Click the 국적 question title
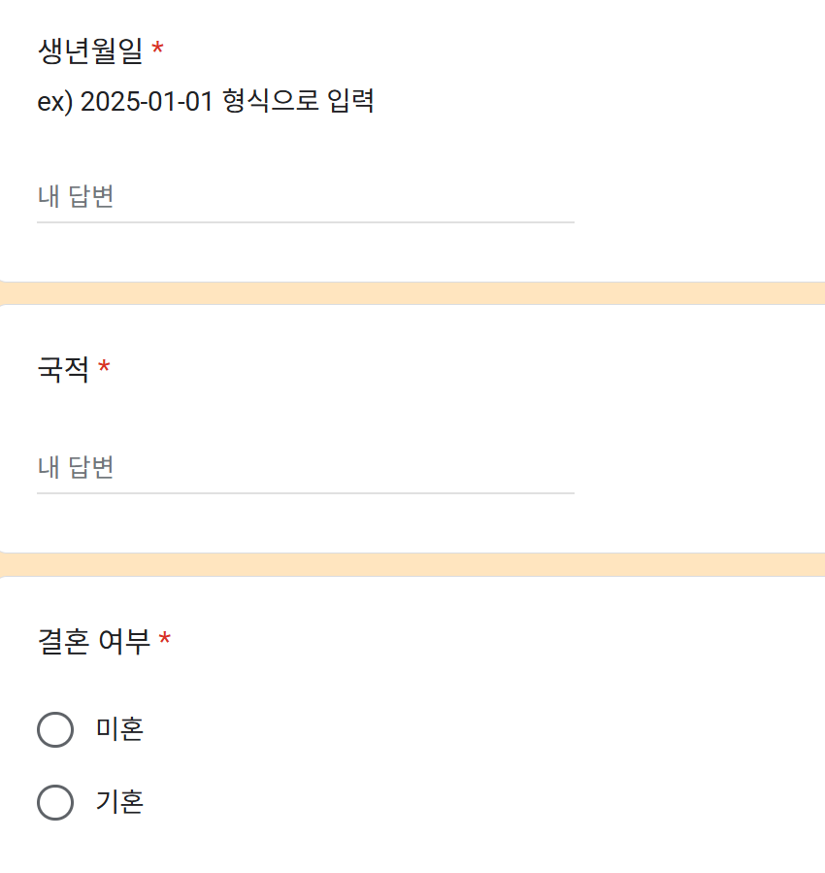This screenshot has width=825, height=873. tap(64, 370)
